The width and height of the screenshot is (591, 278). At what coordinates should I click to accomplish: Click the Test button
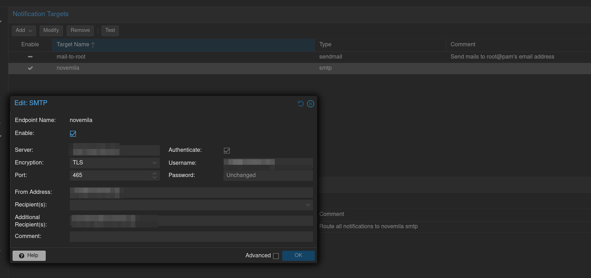coord(110,30)
